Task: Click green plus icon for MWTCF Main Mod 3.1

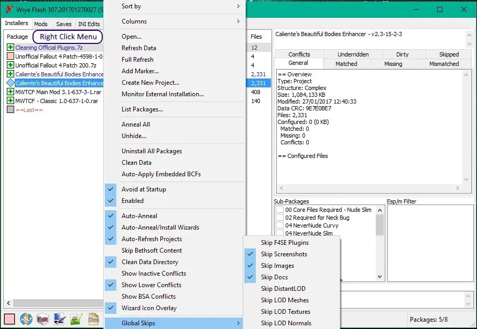Action: click(x=10, y=92)
